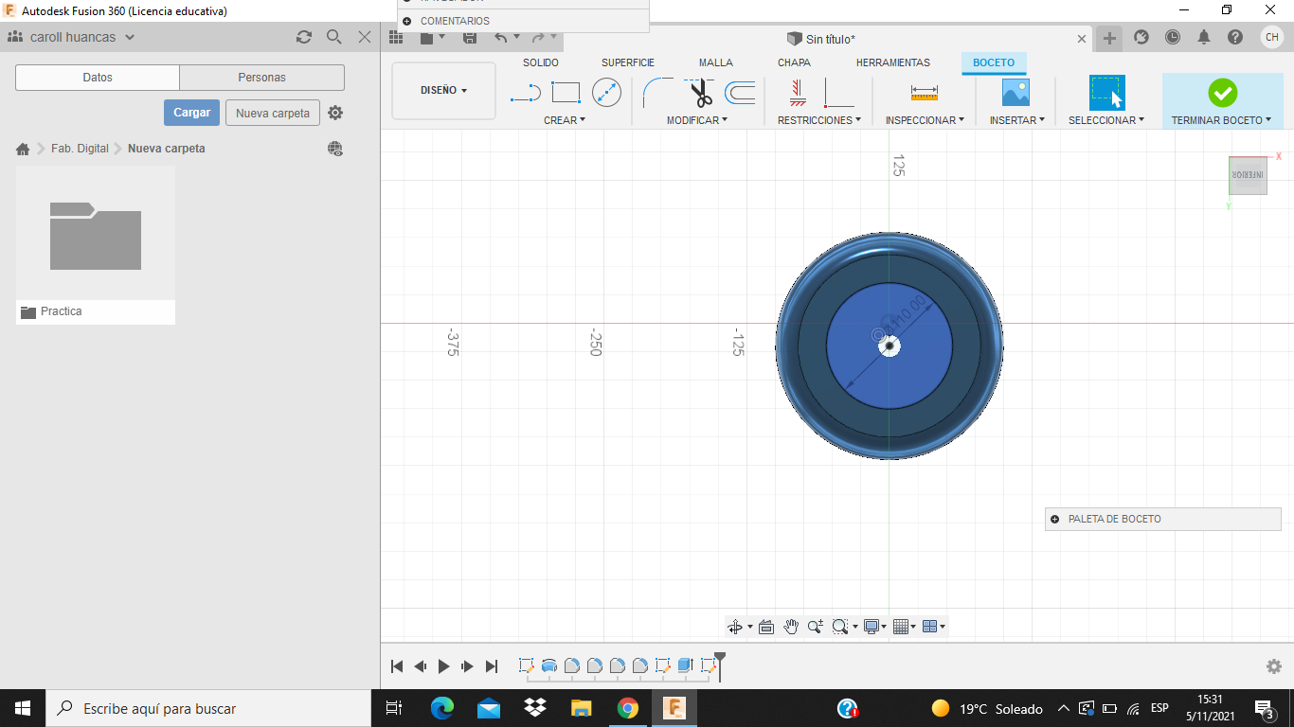
Task: Activate the Select window tool
Action: point(1106,93)
